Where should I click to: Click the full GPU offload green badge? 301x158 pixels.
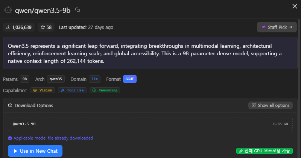[264, 151]
